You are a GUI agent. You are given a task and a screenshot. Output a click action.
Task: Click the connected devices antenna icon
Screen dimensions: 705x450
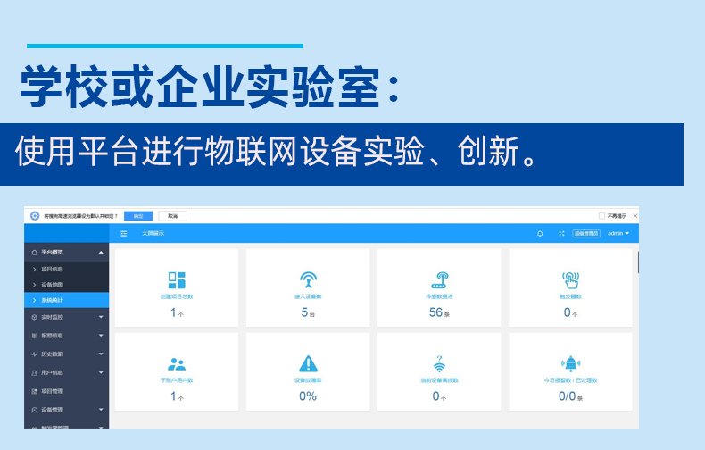point(308,279)
